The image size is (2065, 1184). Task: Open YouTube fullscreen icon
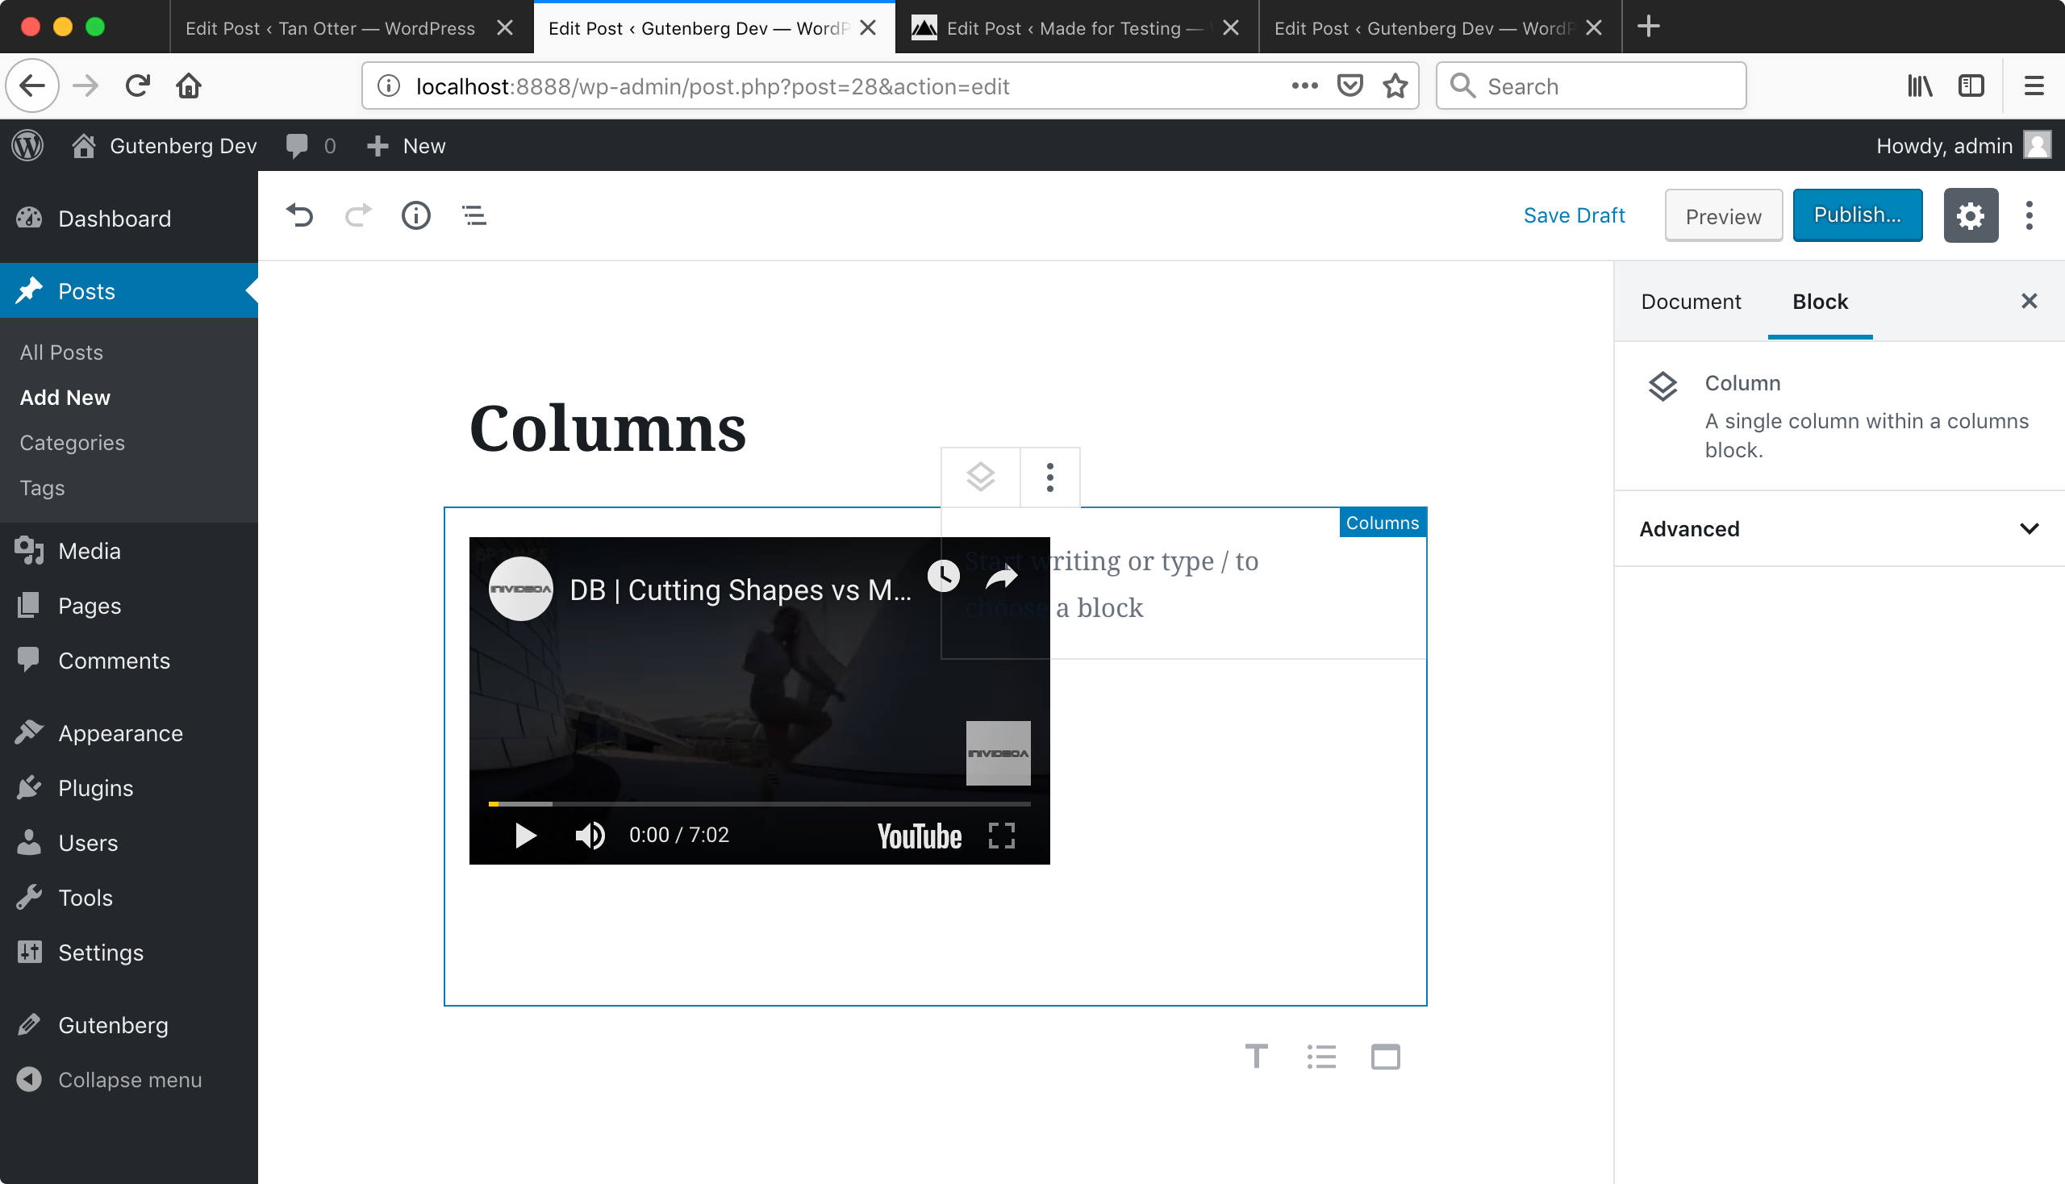pyautogui.click(x=1001, y=835)
